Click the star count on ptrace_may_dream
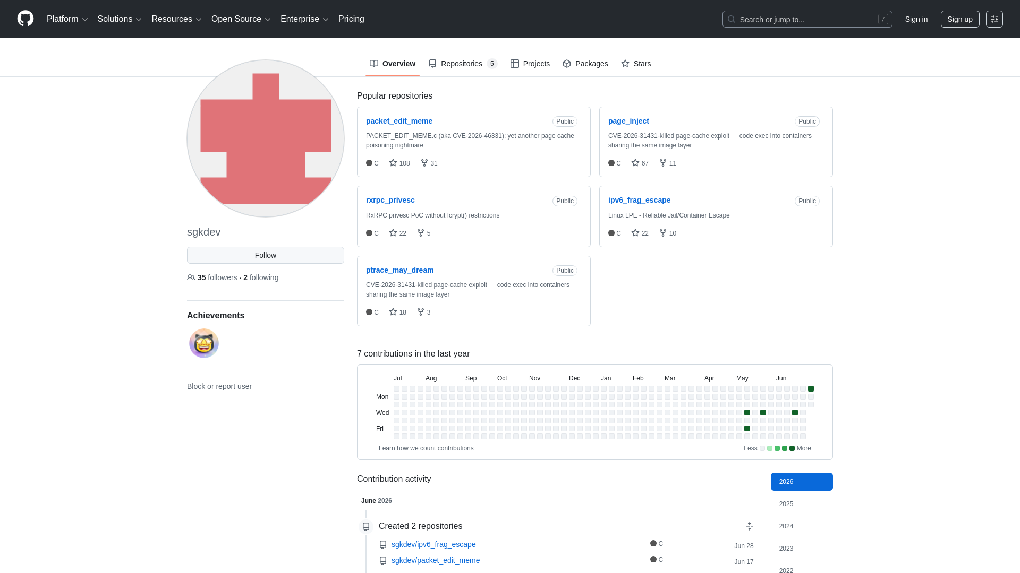This screenshot has height=573, width=1020. (x=398, y=312)
